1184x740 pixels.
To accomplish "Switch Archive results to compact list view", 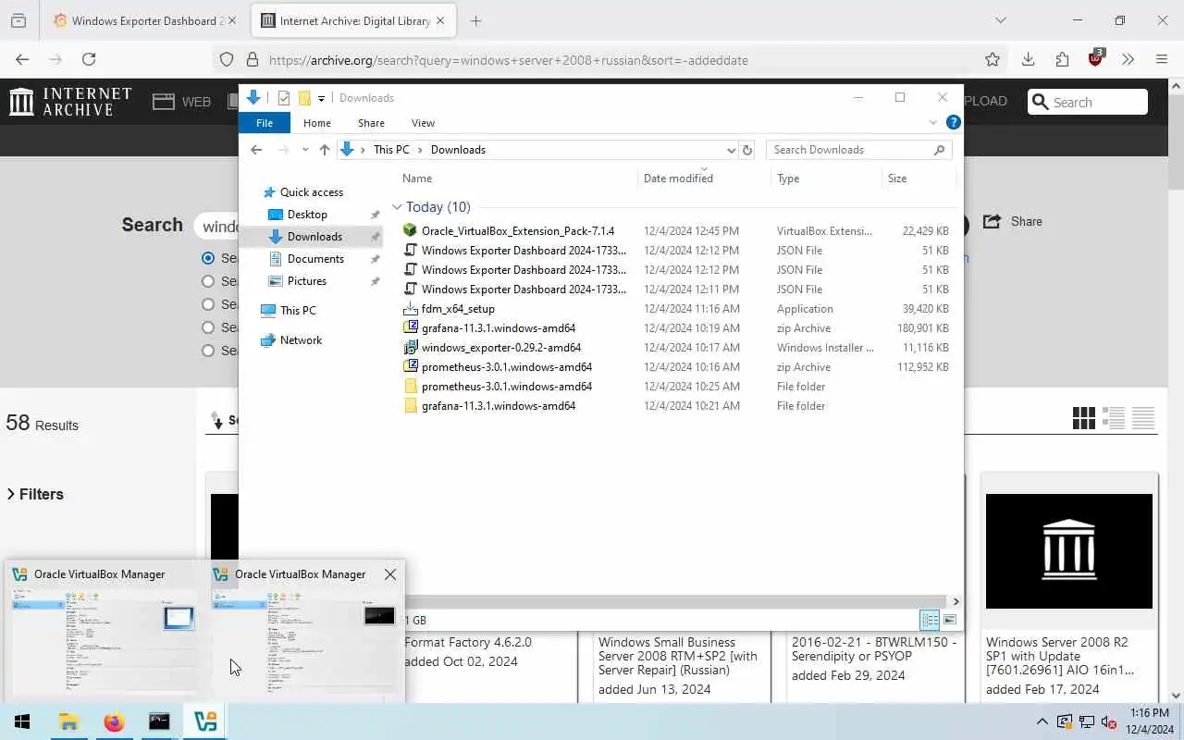I will click(x=1143, y=418).
